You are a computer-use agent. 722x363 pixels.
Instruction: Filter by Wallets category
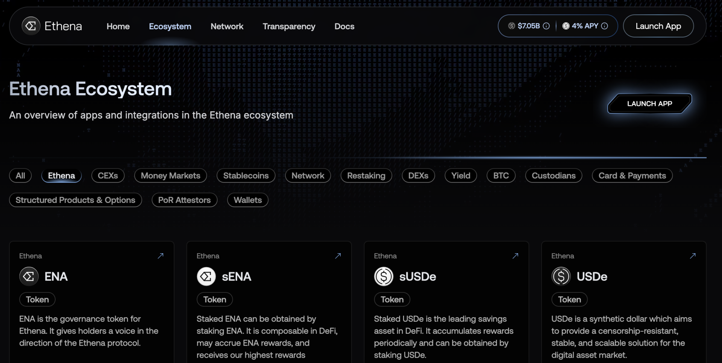[247, 200]
